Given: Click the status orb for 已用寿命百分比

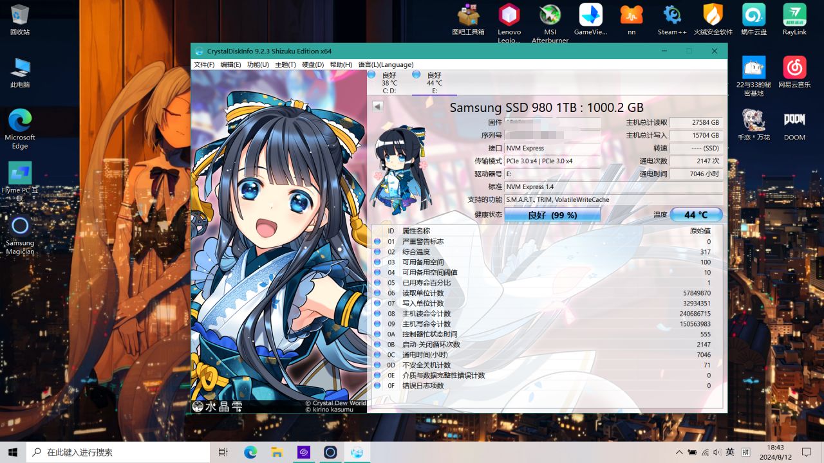Looking at the screenshot, I should [377, 283].
